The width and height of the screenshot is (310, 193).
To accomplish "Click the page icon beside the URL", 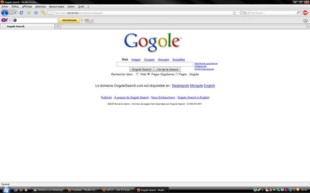I will tap(51, 13).
